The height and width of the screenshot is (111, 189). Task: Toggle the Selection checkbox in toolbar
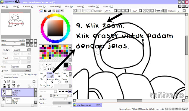(x=92, y=11)
